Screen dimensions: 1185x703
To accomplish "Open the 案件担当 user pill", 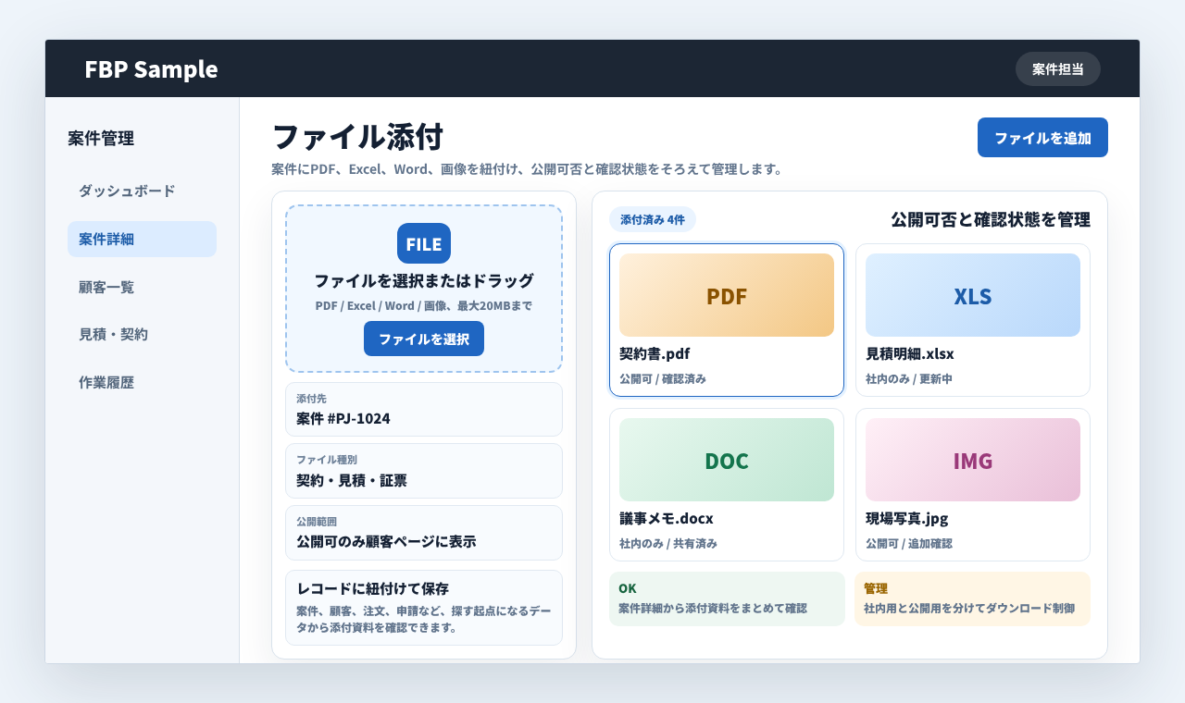I will (1058, 68).
